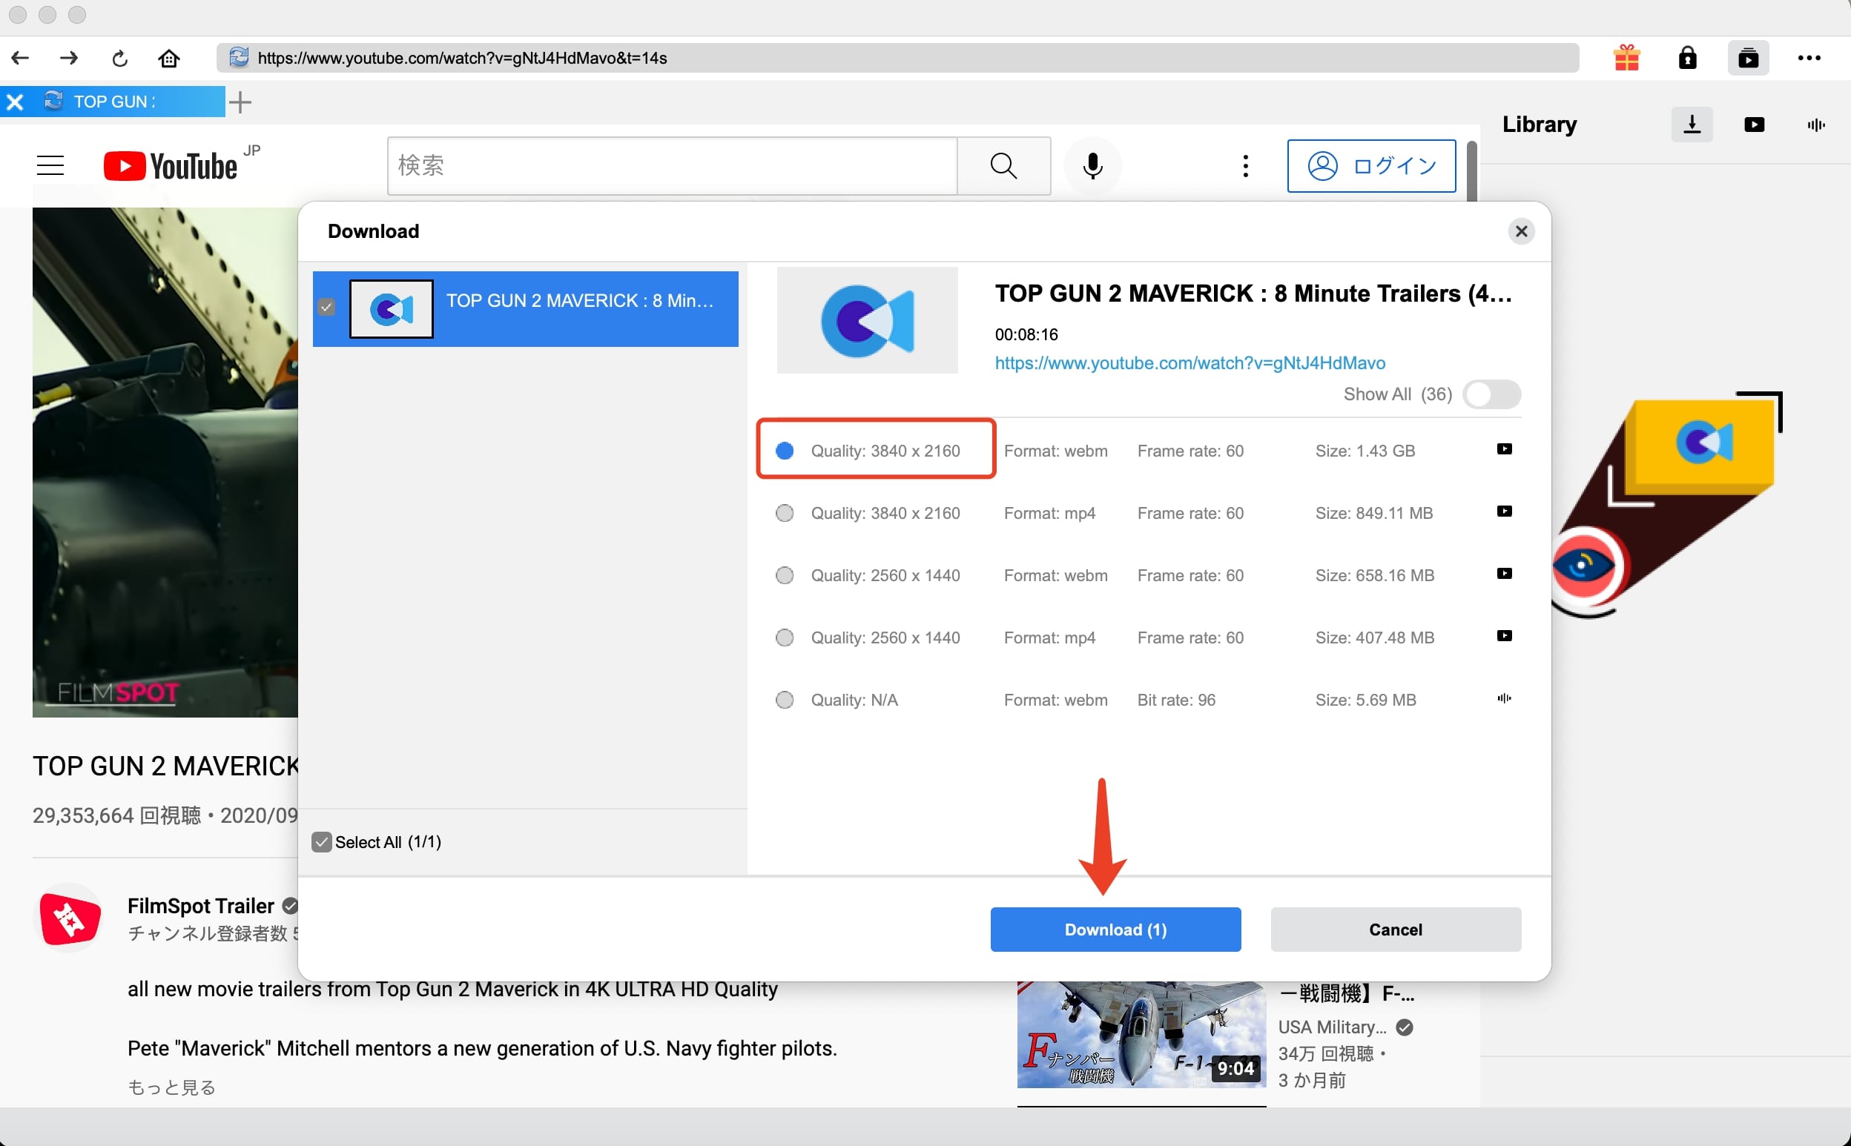Click the padlock icon in toolbar

(x=1687, y=58)
